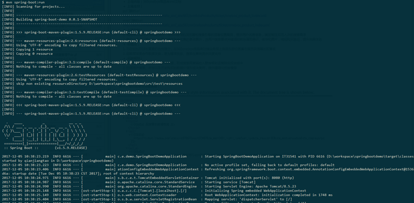Click 'o.s.web.context.ContextLoader' logger name
Screen dimensions: 414x203
coord(147,195)
